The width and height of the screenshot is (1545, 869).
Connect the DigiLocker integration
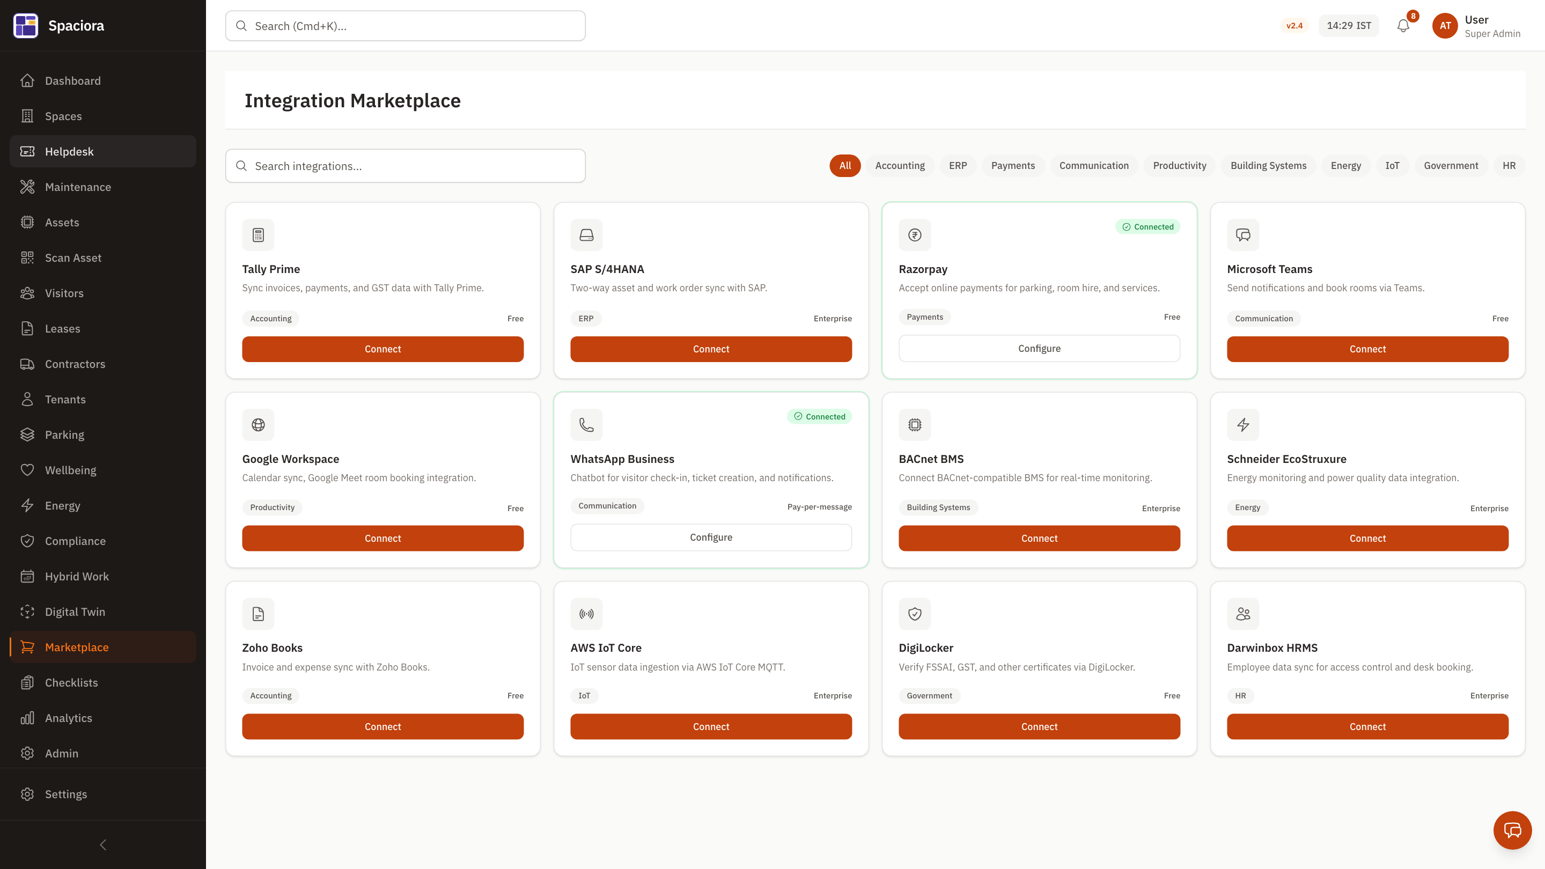pos(1039,726)
